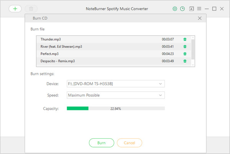Image resolution: width=230 pixels, height=154 pixels.
Task: Click the Cancel button
Action: (x=130, y=143)
